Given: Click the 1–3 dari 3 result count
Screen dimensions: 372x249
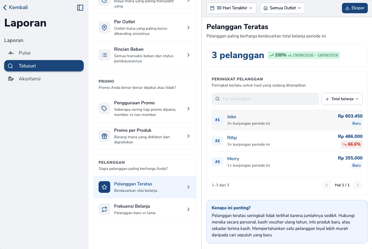Looking at the screenshot, I should pyautogui.click(x=220, y=185).
